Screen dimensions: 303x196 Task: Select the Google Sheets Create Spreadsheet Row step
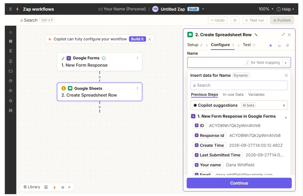pyautogui.click(x=100, y=92)
